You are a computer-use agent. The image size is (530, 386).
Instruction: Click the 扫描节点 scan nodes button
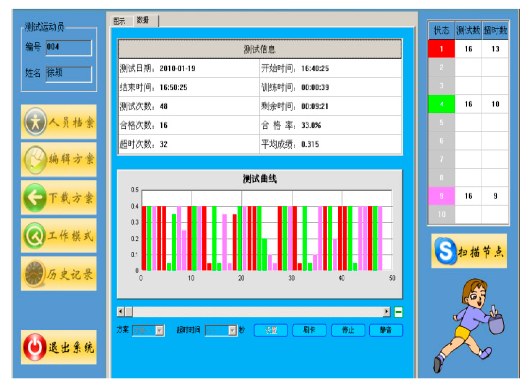coord(469,251)
